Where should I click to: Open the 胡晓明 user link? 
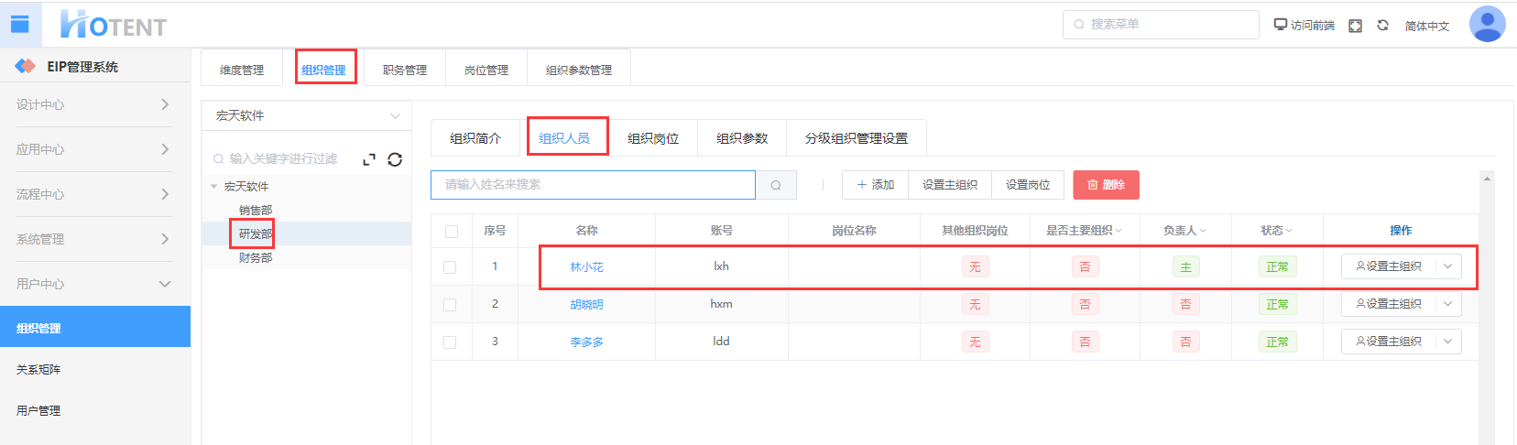pos(586,305)
